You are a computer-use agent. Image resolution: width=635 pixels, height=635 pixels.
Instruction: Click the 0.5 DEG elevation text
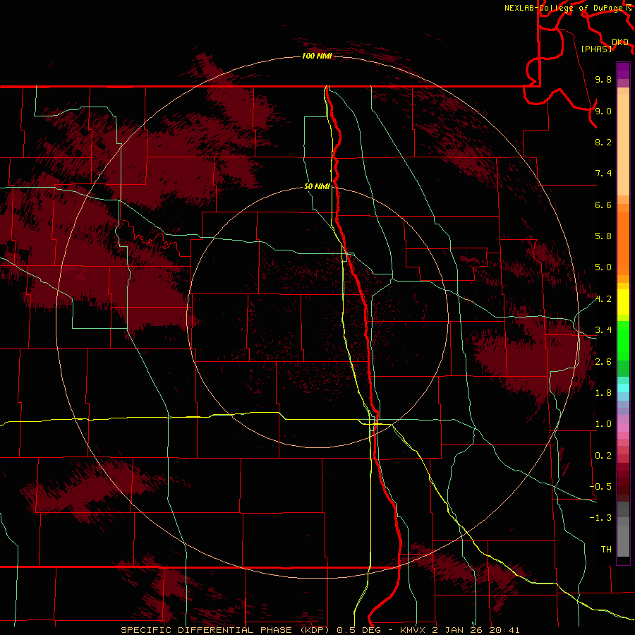pos(359,630)
